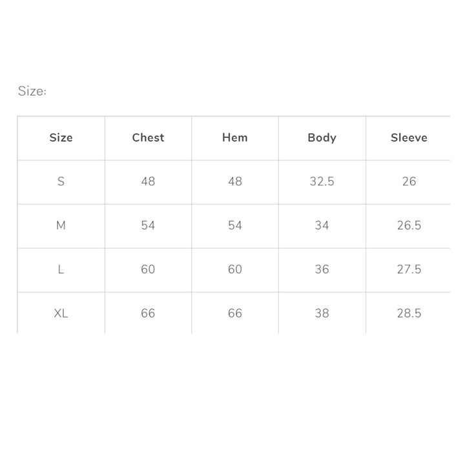Select the Size column header
Screen dimensions: 465x465
[x=61, y=138]
